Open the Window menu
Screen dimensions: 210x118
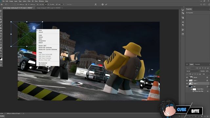pos(41,1)
